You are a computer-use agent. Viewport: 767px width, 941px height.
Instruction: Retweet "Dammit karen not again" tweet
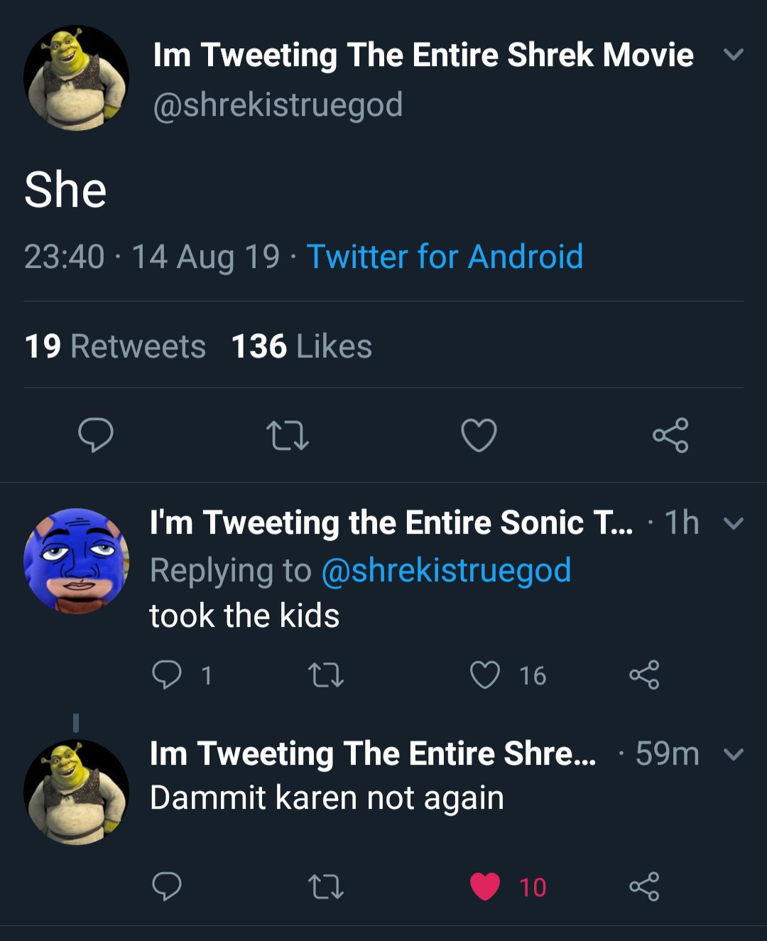327,886
